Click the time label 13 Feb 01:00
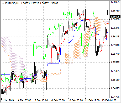Screen dimensions: 121x103 point(109,100)
